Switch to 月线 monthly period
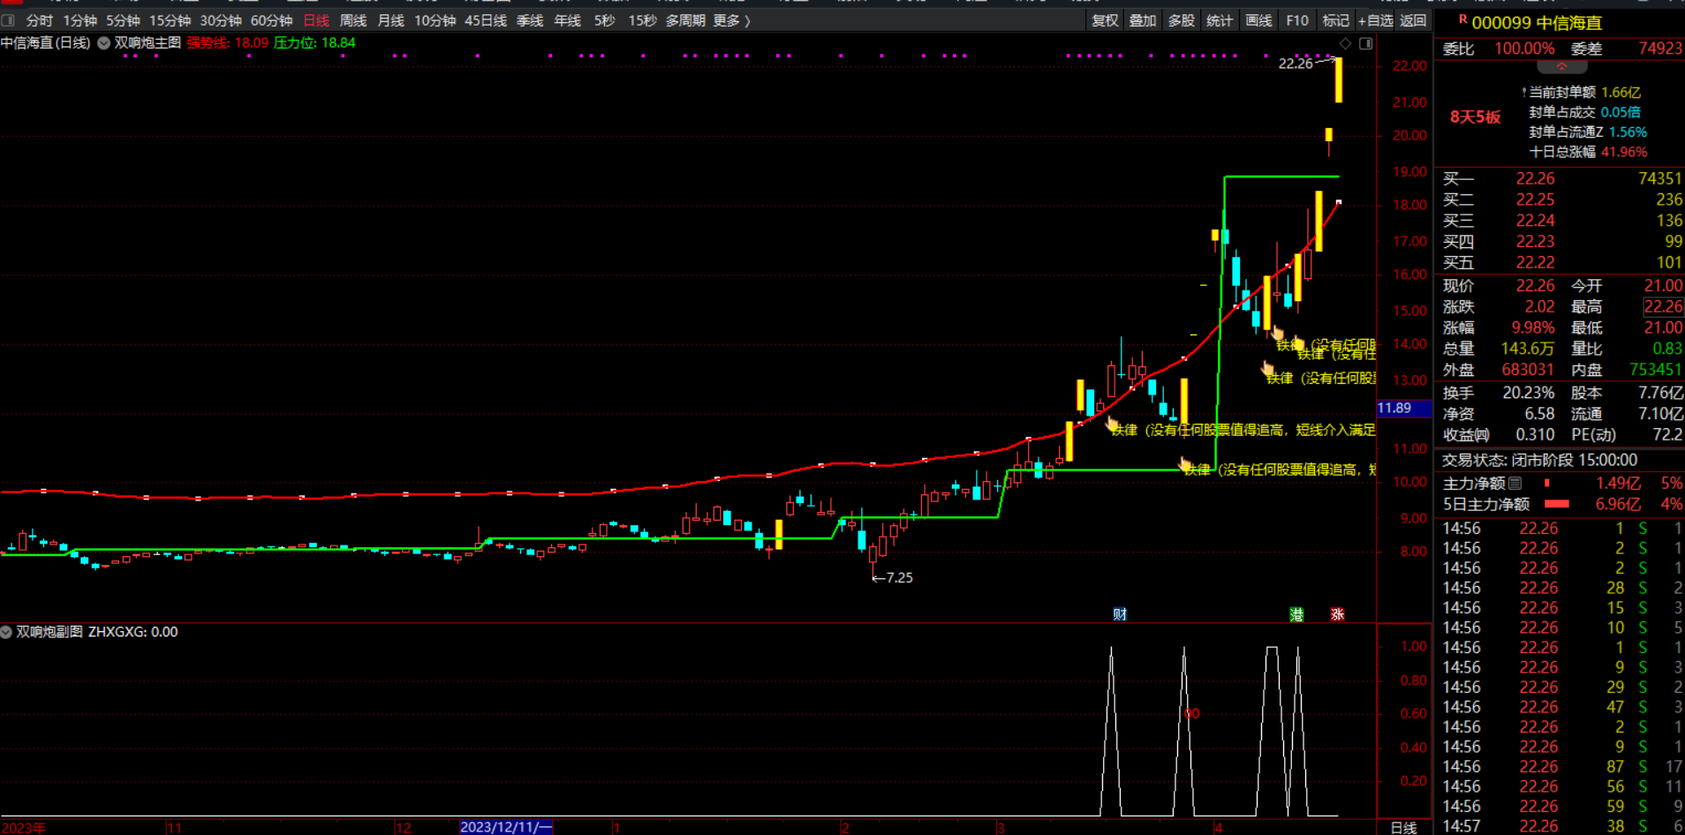This screenshot has width=1685, height=835. coord(390,20)
